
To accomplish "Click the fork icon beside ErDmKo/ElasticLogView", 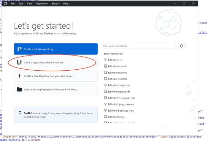I will click(x=105, y=111).
